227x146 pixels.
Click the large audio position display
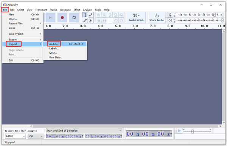[148, 134]
